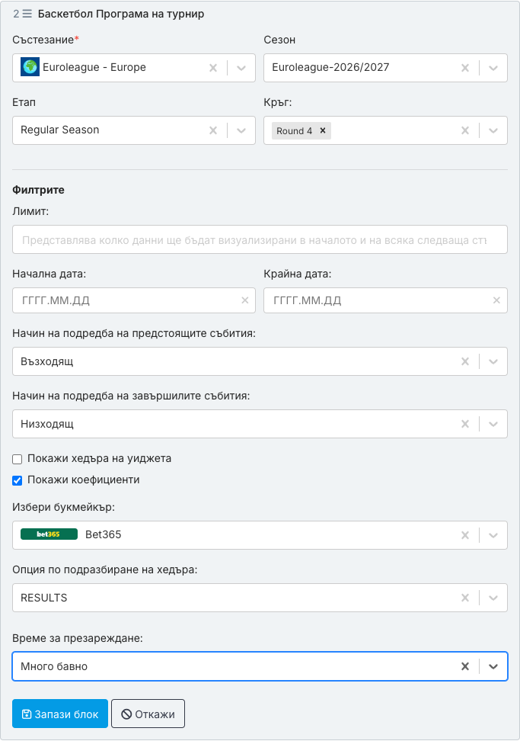
Task: Open the Кръг dropdown chevron
Action: (x=493, y=130)
